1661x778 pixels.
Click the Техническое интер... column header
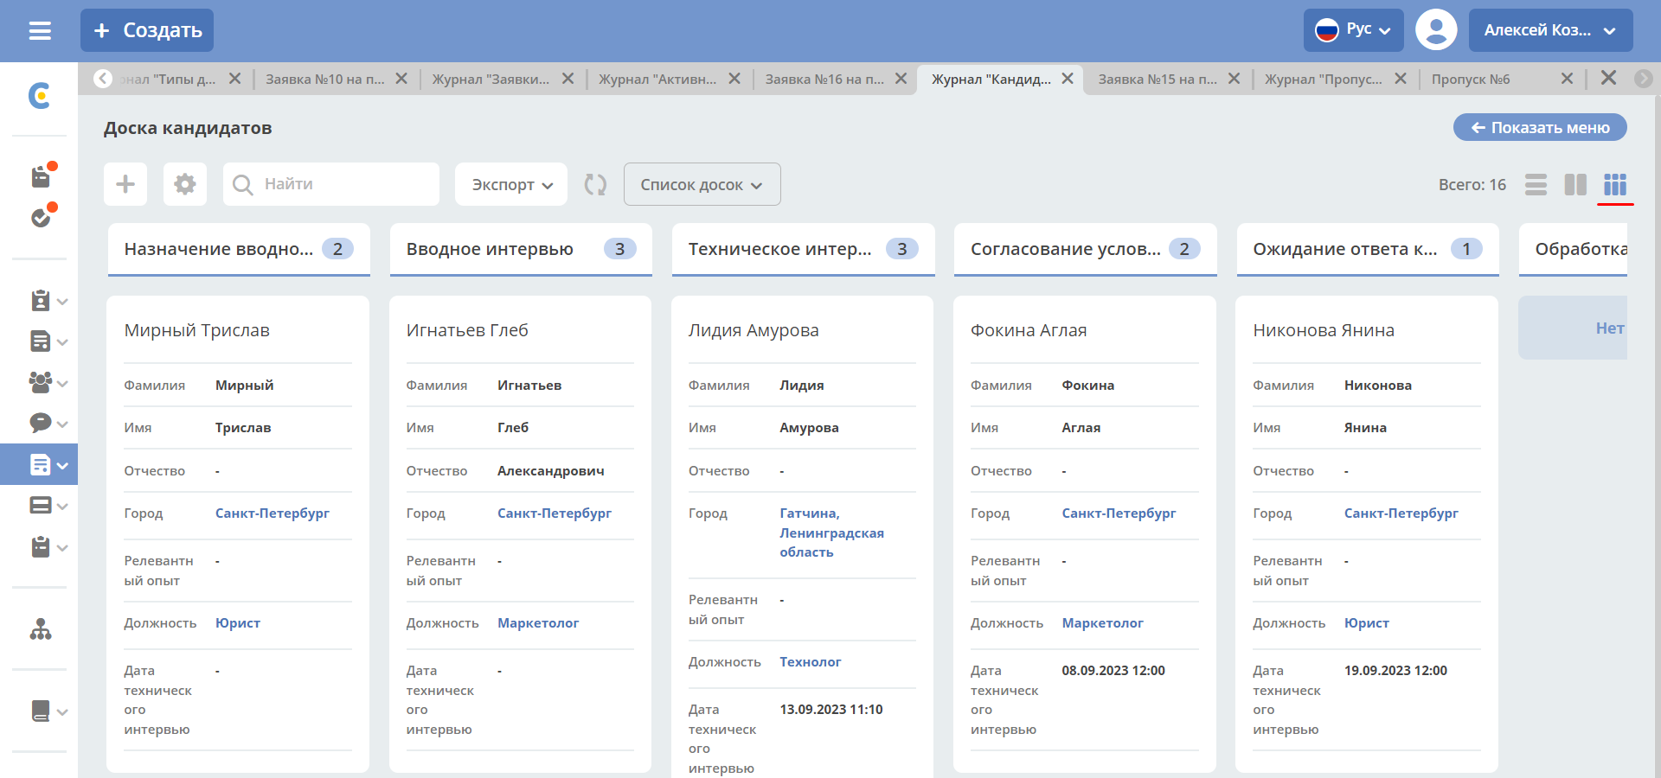pos(803,249)
